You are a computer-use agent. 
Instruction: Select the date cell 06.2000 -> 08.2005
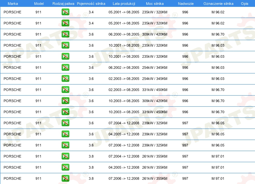[x=124, y=34]
